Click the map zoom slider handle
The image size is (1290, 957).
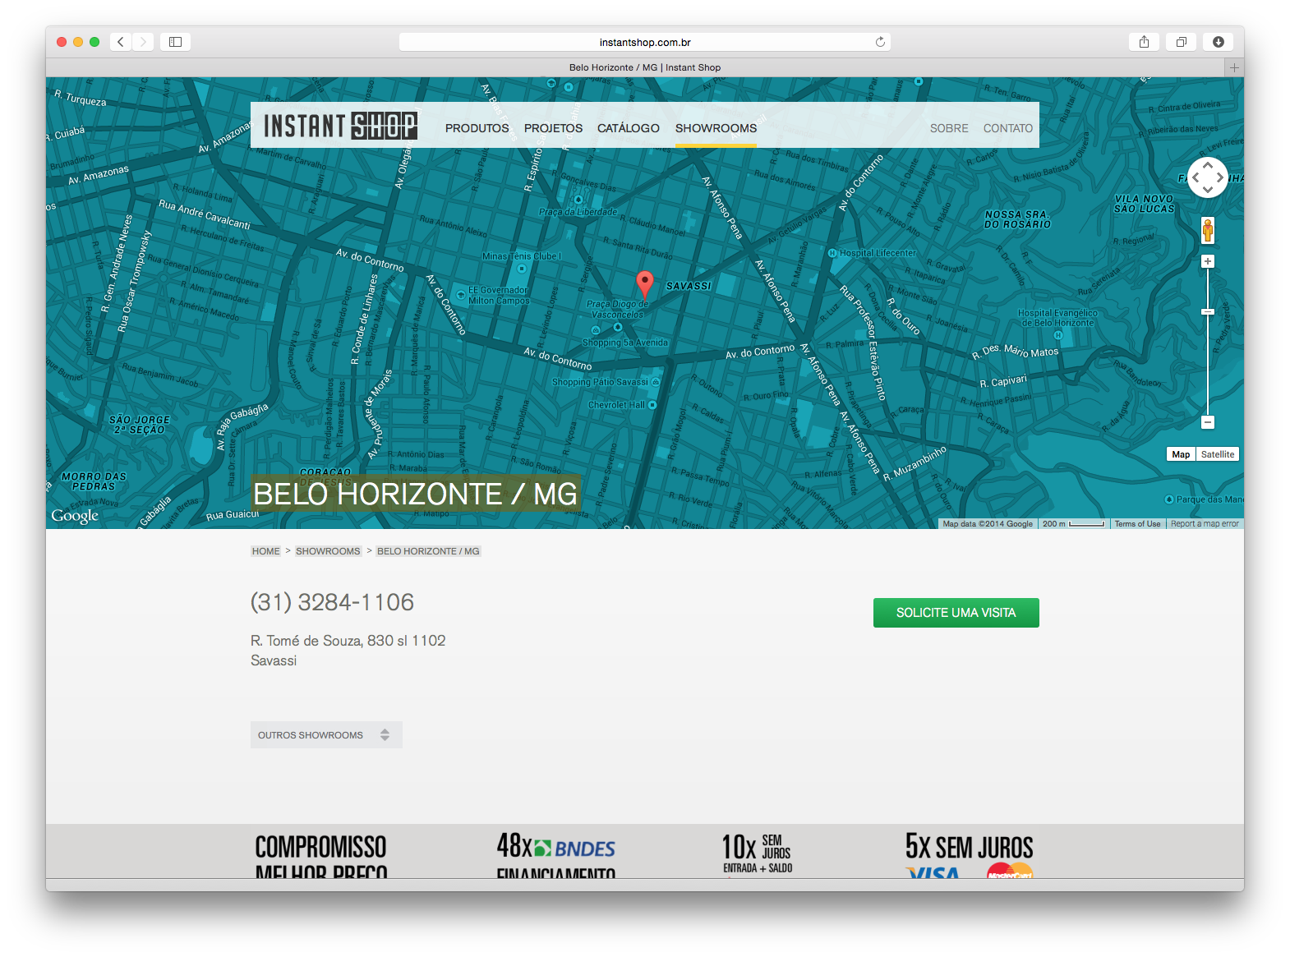[1208, 312]
